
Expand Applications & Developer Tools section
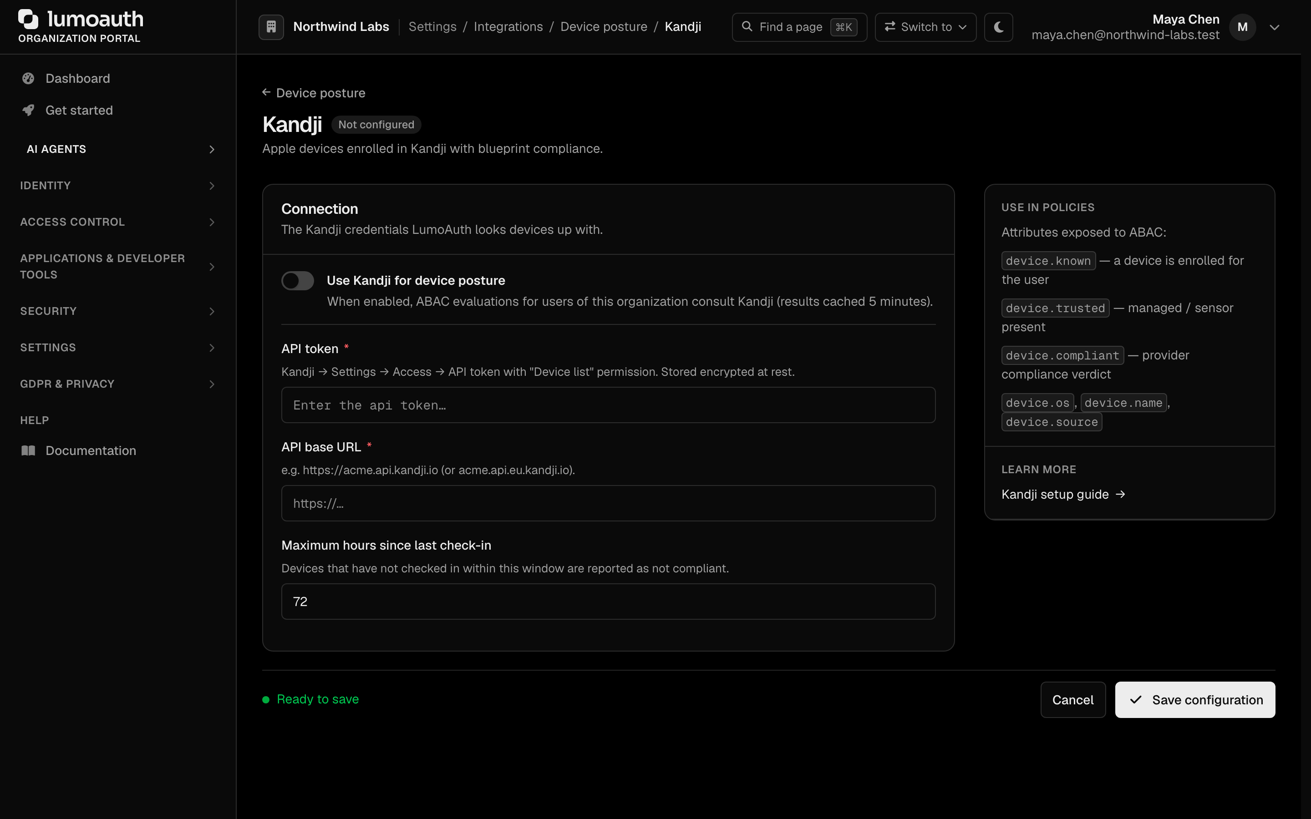pyautogui.click(x=118, y=267)
